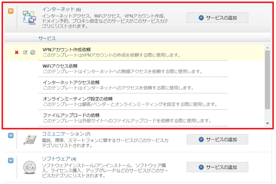276x184 pixels.
Task: Click the VPN account creation description text
Action: coord(112,55)
